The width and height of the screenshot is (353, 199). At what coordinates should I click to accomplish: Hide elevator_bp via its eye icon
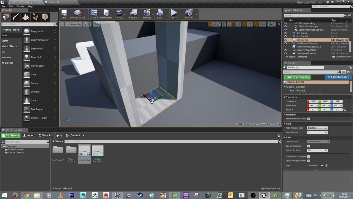point(285,40)
